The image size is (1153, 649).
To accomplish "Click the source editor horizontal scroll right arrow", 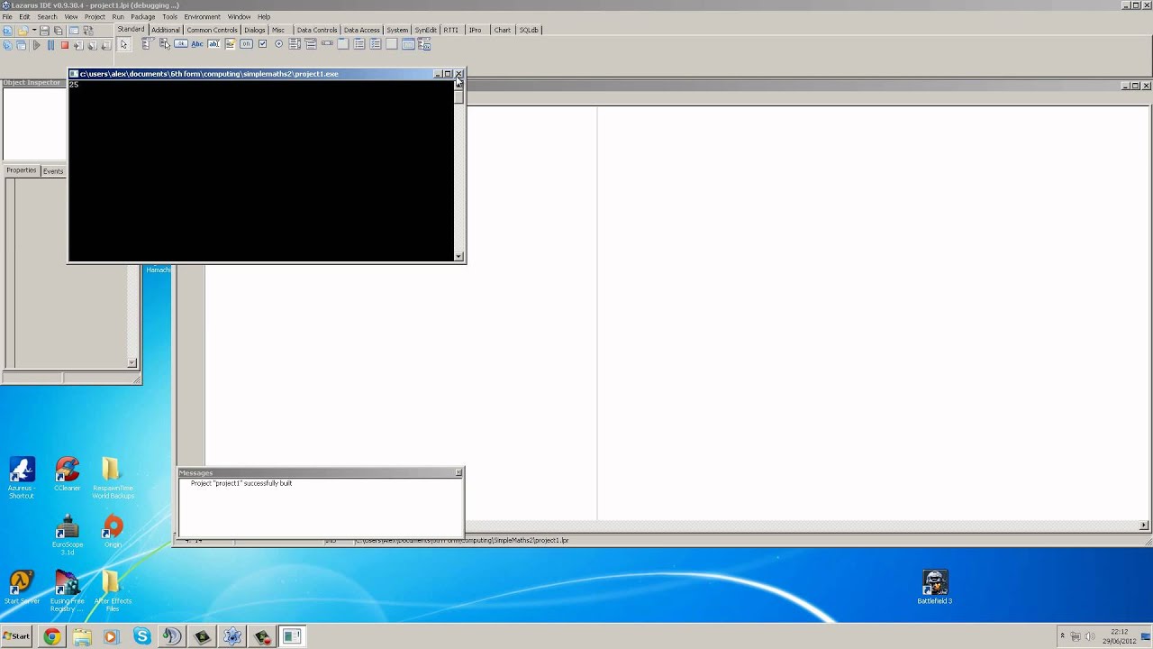I will [1144, 526].
